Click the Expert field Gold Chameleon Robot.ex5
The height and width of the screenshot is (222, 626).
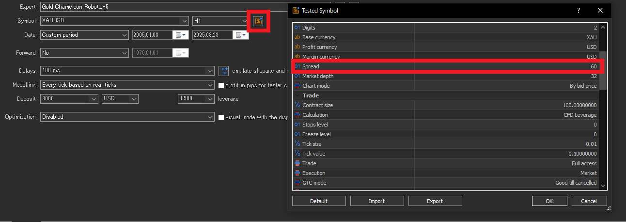(x=186, y=7)
